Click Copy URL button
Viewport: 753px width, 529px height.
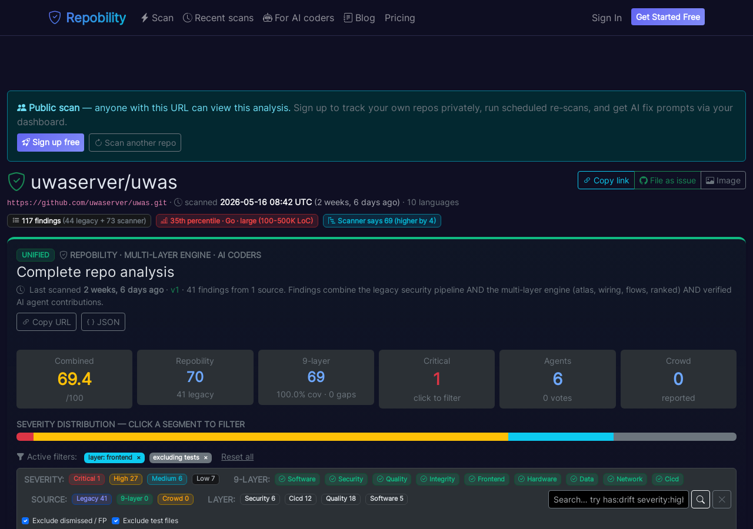[x=46, y=322]
